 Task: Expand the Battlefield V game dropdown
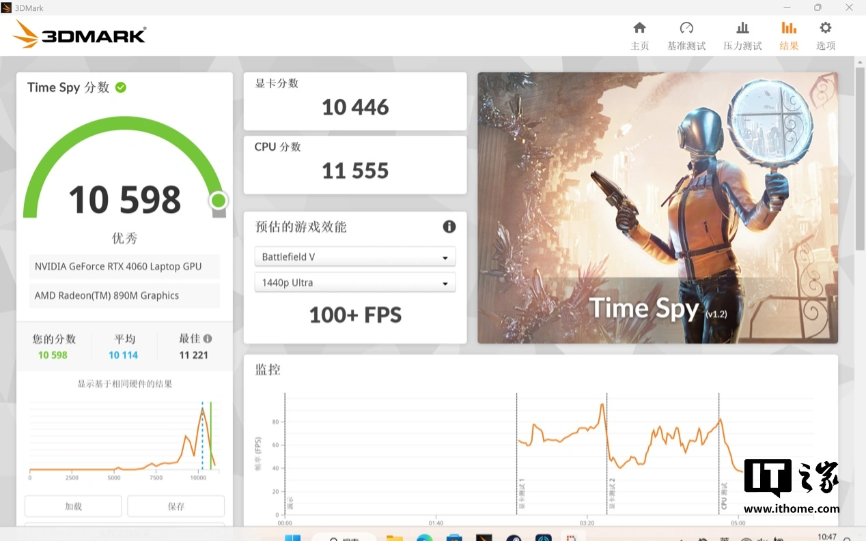tap(354, 257)
